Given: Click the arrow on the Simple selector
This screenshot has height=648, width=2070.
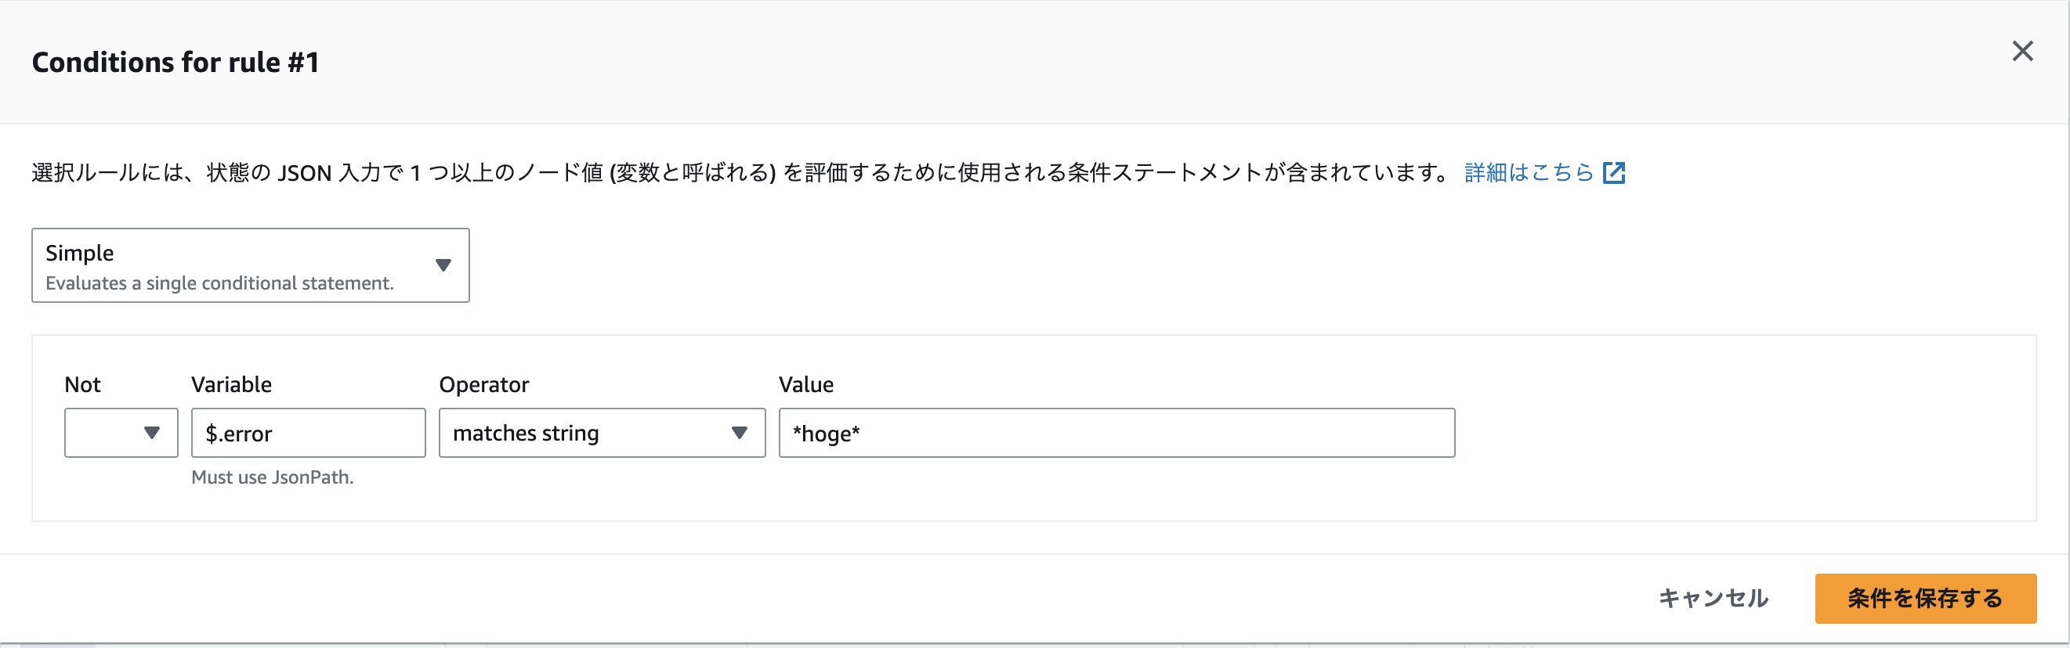Looking at the screenshot, I should [x=443, y=266].
